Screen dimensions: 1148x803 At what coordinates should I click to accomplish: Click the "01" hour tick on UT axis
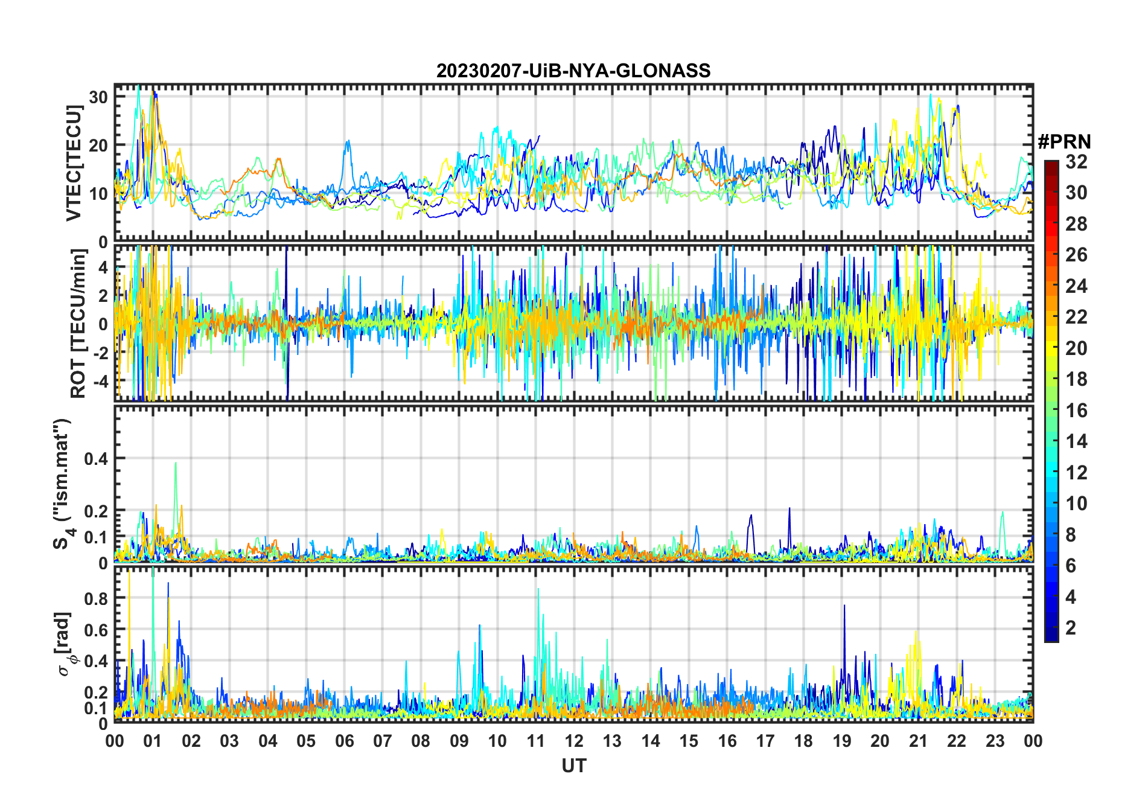click(153, 741)
